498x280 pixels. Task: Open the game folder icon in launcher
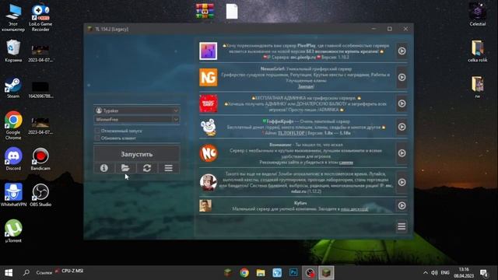[x=125, y=168]
